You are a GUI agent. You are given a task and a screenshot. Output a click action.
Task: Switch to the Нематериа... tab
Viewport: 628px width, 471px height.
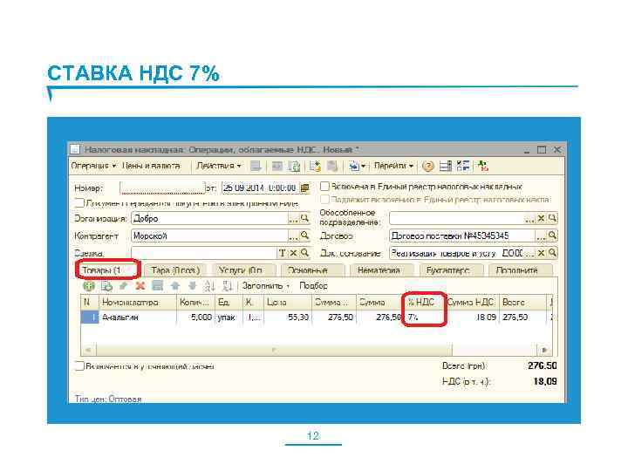point(381,270)
